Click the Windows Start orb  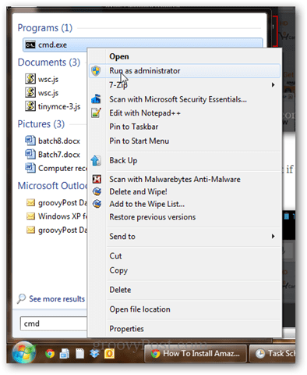pos(24,352)
